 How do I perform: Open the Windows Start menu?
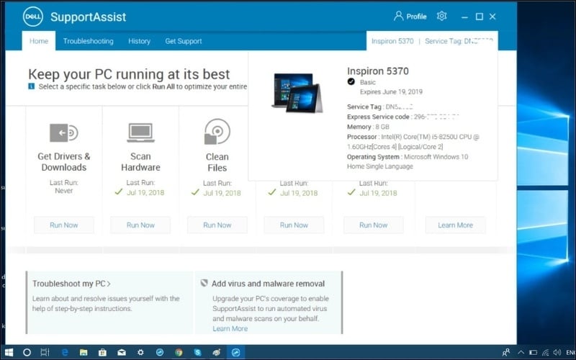point(9,353)
